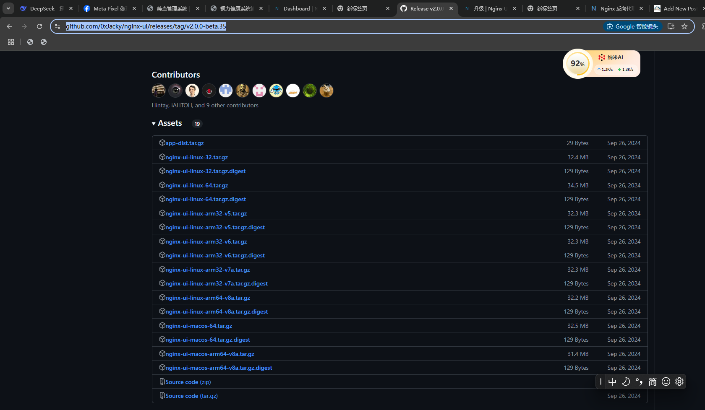Download Source code (tar.gz)

click(191, 396)
